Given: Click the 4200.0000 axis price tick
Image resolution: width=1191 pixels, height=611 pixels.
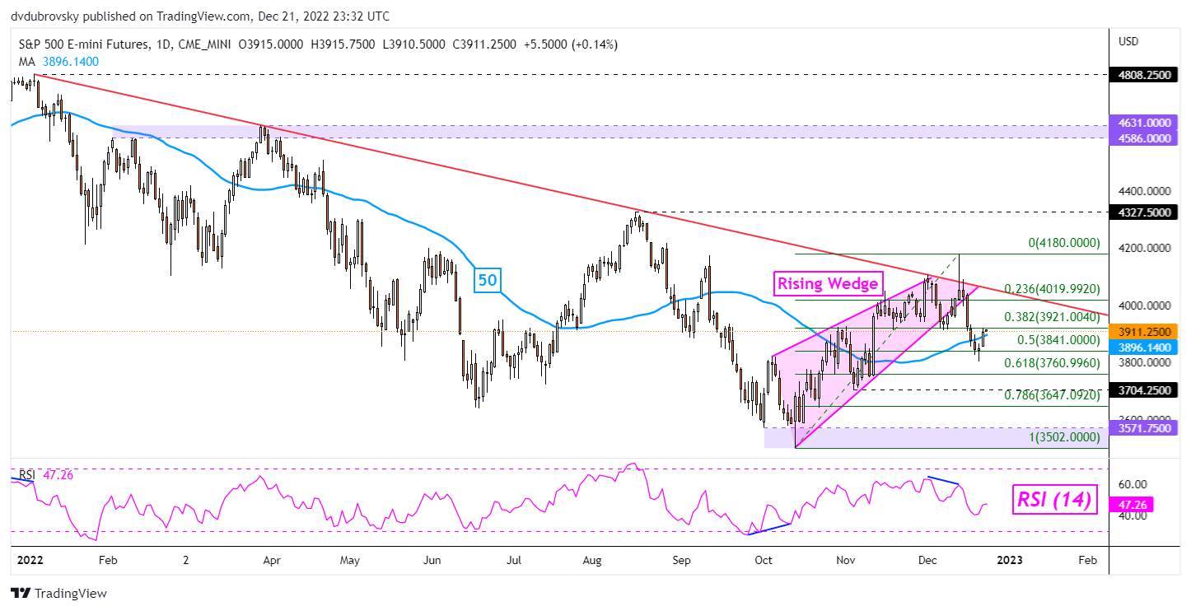Looking at the screenshot, I should 1145,248.
